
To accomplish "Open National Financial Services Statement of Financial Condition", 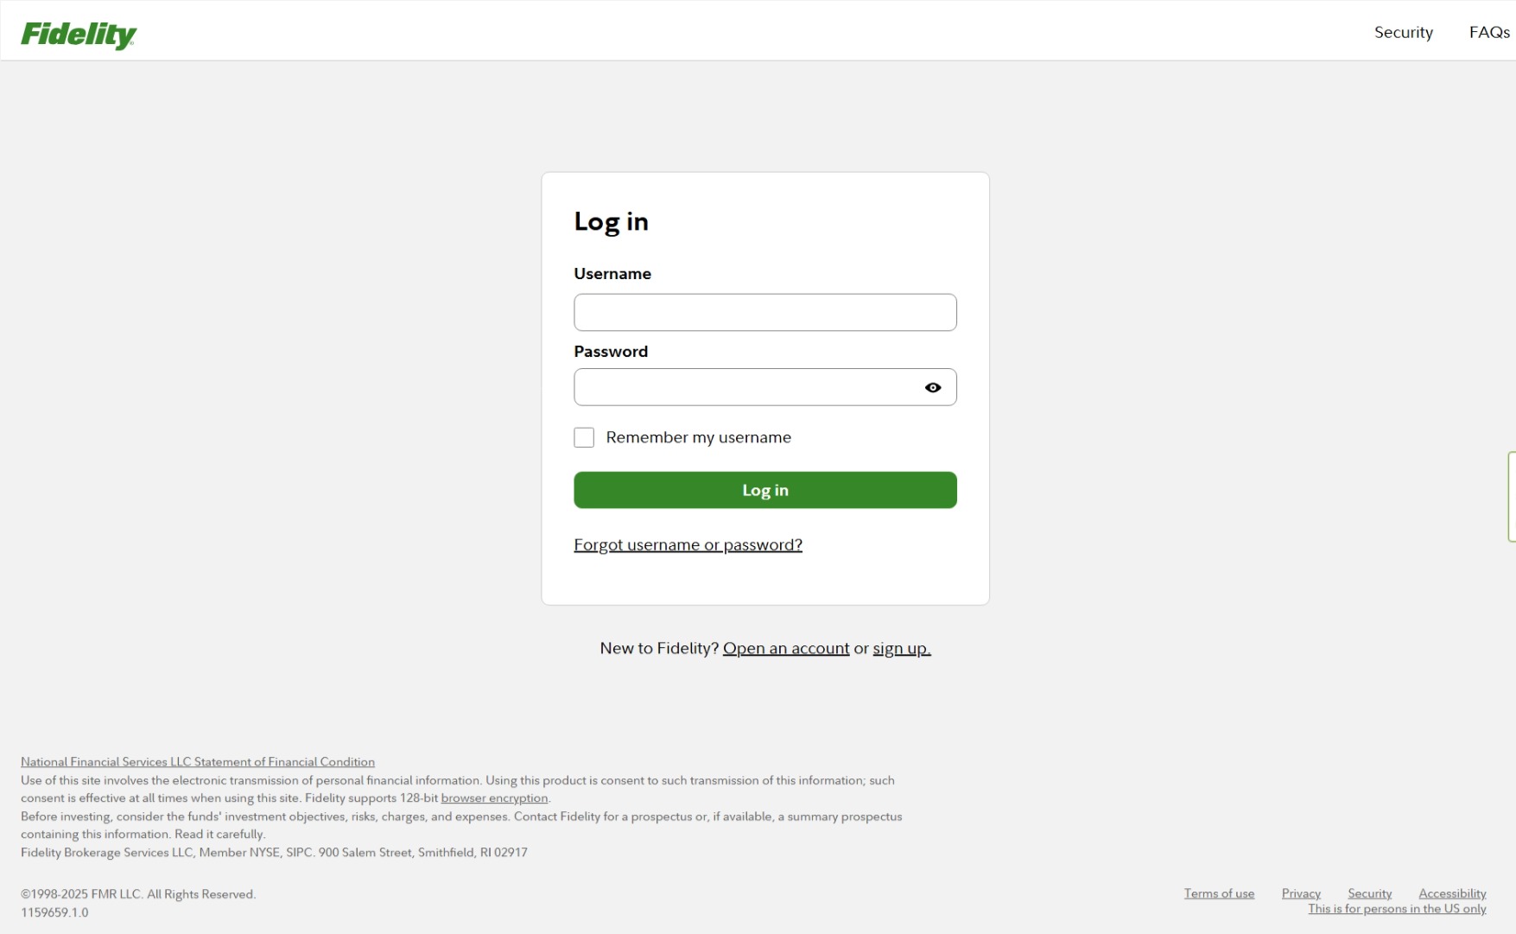I will tap(198, 762).
